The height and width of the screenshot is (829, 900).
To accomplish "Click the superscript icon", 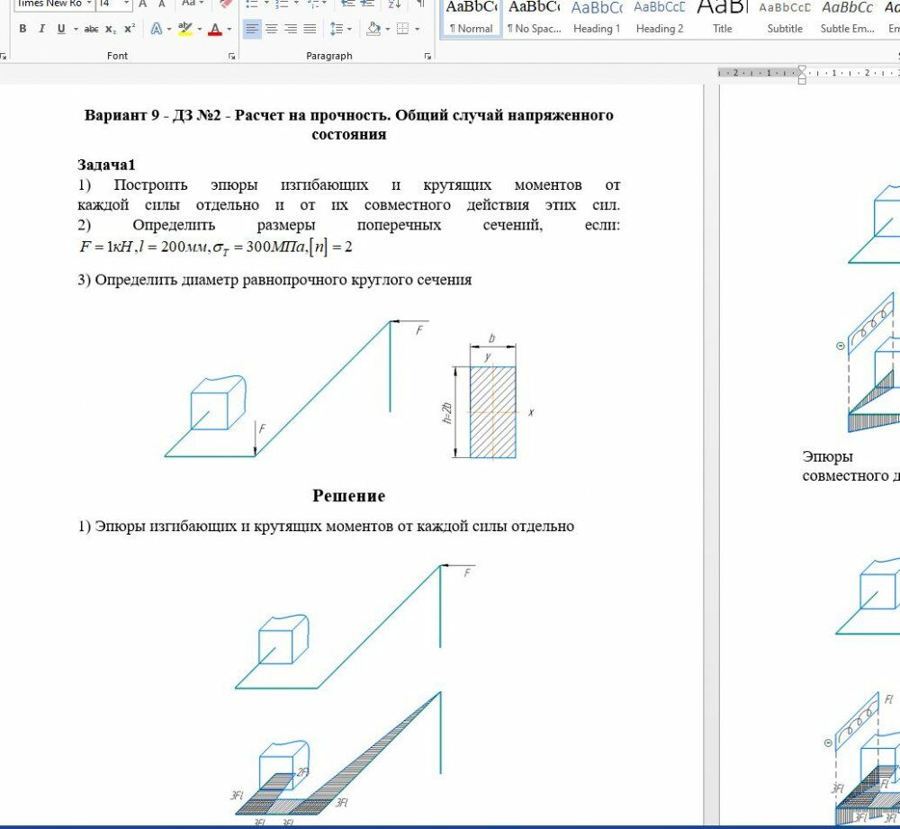I will point(130,29).
